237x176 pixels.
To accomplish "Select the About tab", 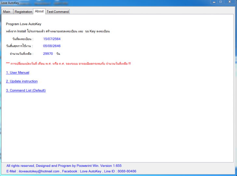I will [x=39, y=11].
